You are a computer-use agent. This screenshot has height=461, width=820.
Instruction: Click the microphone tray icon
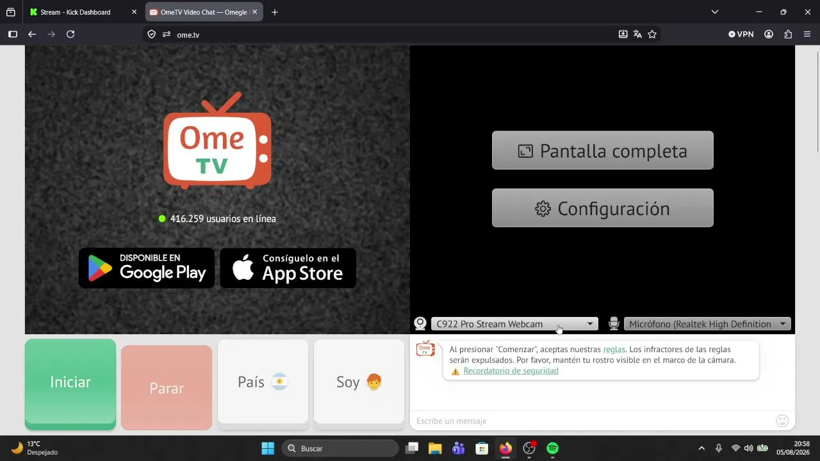(x=719, y=448)
